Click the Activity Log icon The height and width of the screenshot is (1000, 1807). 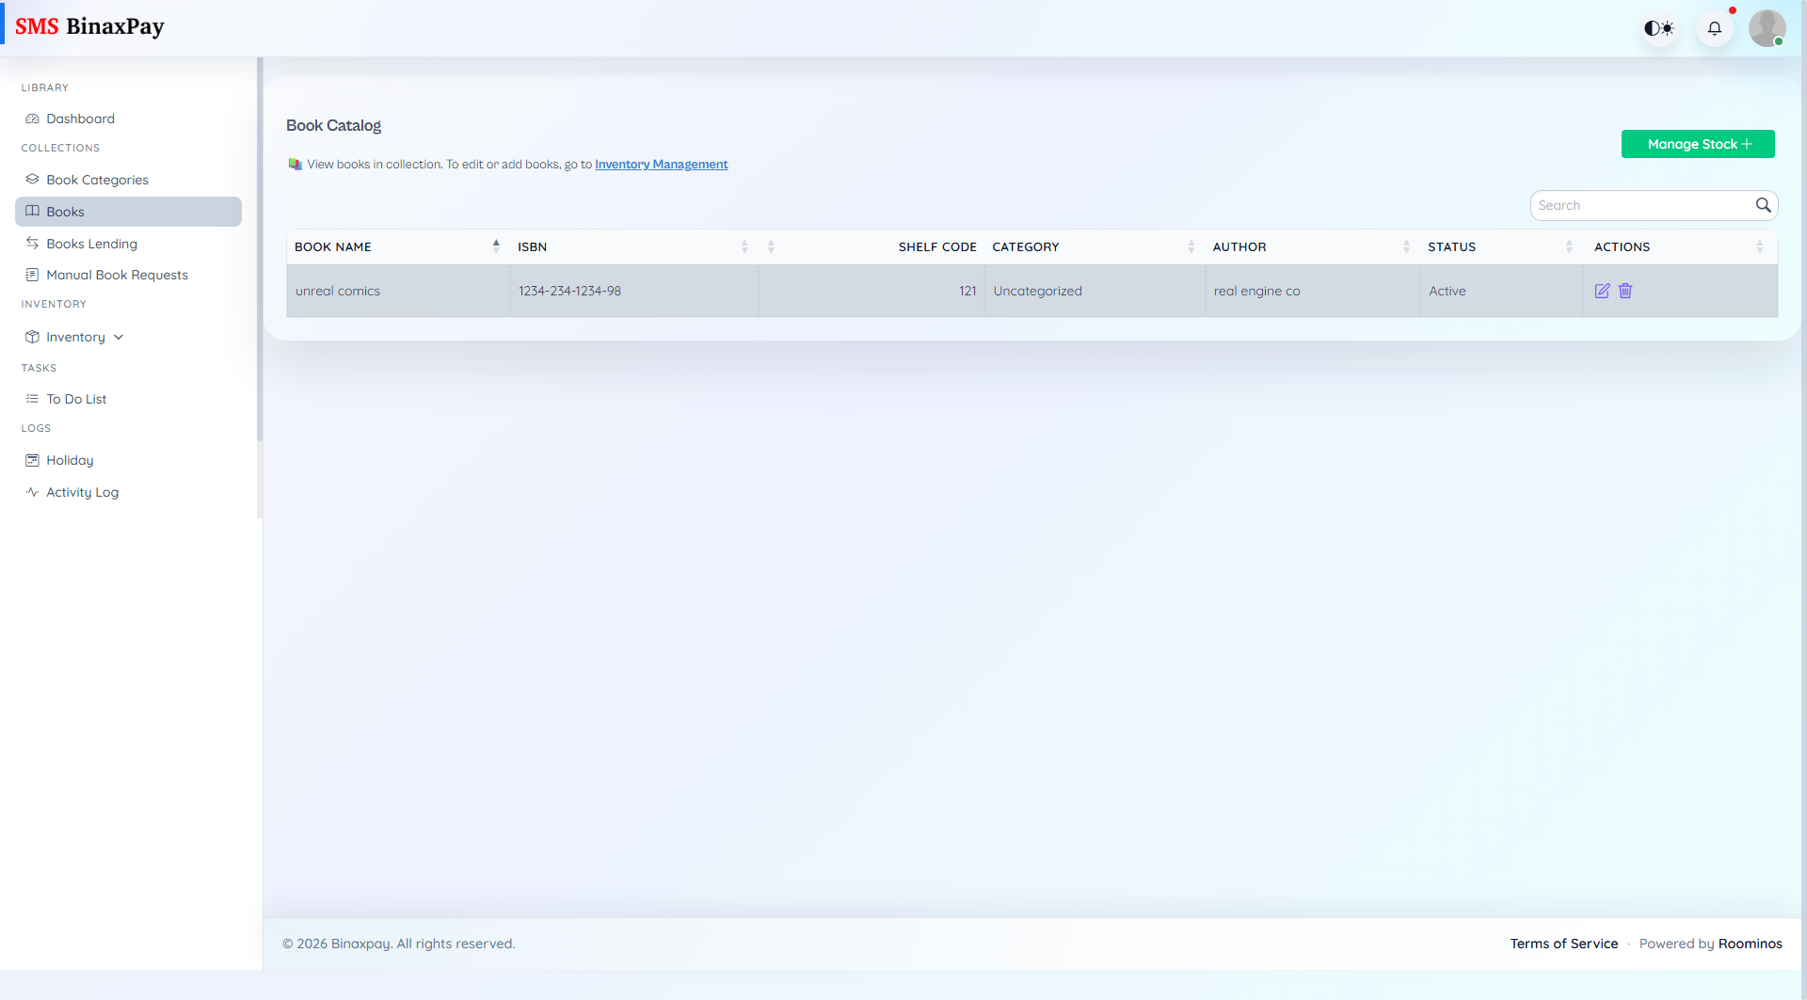tap(31, 492)
